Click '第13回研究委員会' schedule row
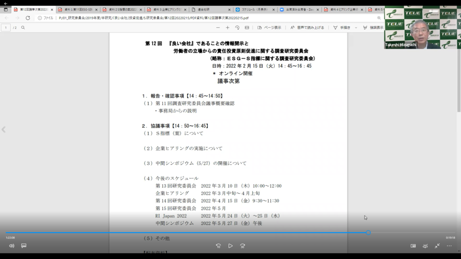The width and height of the screenshot is (461, 259). coord(218,186)
